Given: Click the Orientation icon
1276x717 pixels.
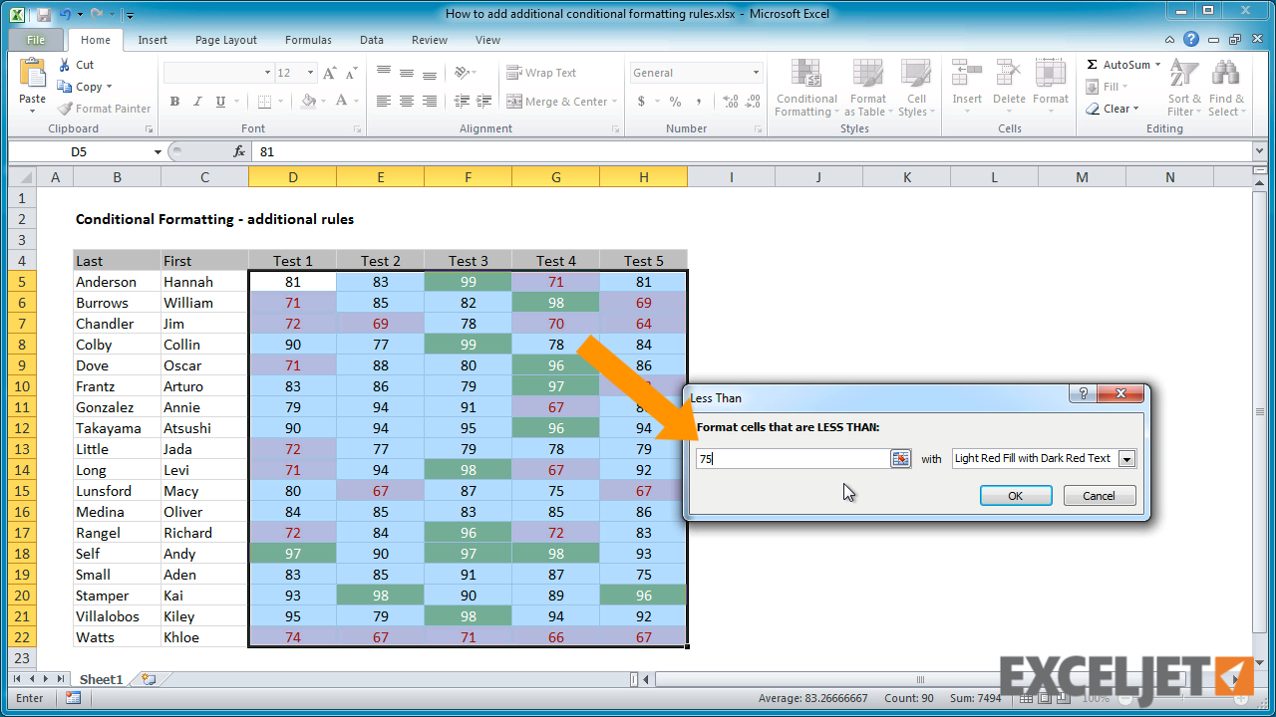Looking at the screenshot, I should pos(462,73).
